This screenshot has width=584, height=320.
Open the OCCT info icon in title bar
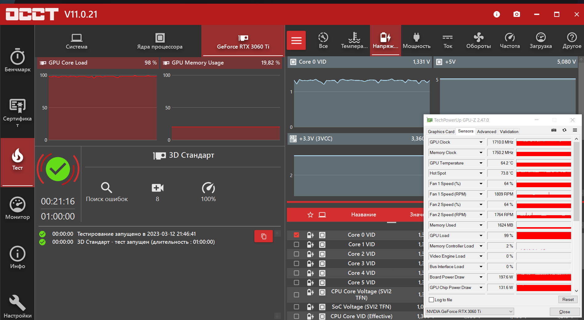point(497,14)
